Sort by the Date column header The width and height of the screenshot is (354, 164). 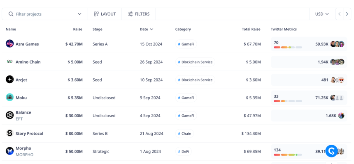click(147, 29)
